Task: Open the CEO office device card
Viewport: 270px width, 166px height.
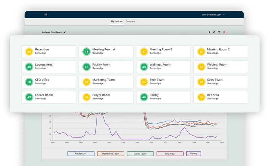Action: 49,82
